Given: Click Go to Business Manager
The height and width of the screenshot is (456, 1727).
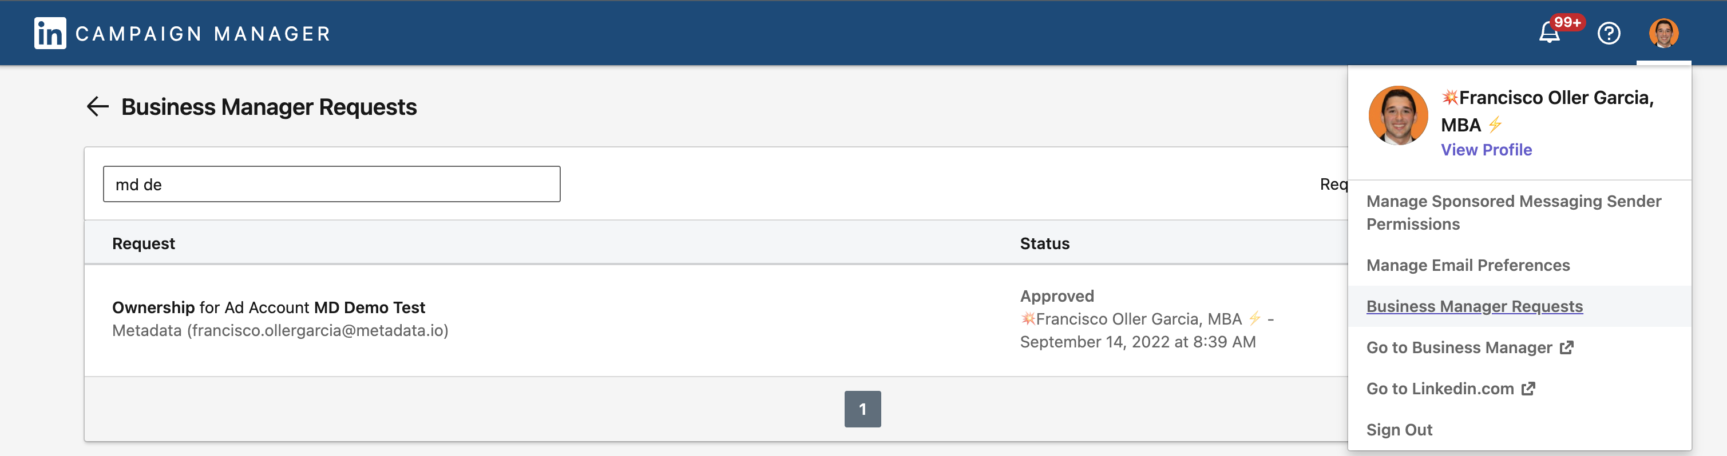Looking at the screenshot, I should pyautogui.click(x=1459, y=347).
